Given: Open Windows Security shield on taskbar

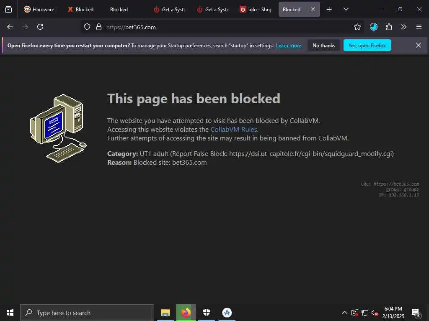Looking at the screenshot, I should click(x=206, y=313).
